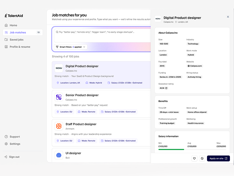Click the TalentAid logo icon
Viewport: 234px width, 176px height.
(x=6, y=16)
